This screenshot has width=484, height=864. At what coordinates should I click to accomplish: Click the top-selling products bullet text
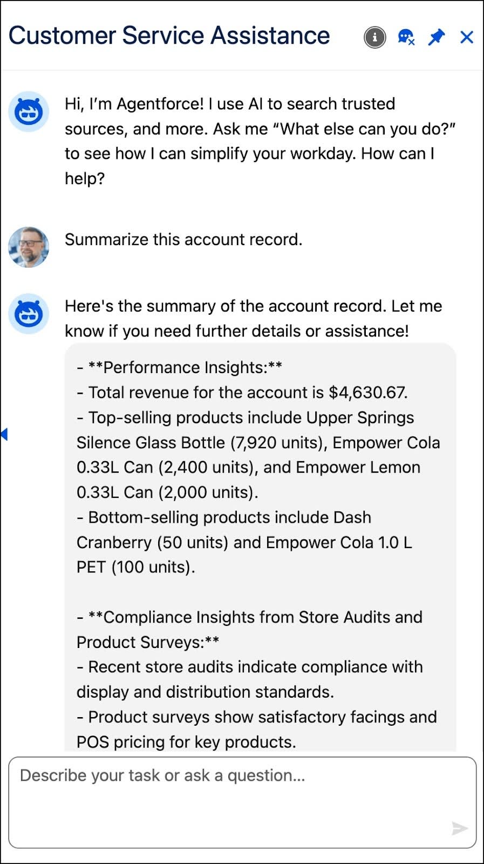pos(246,417)
